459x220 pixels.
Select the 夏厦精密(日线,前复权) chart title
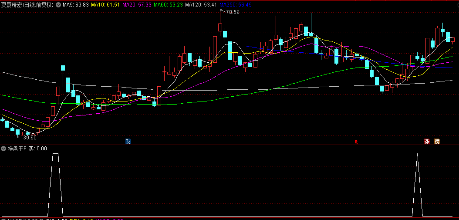coord(27,5)
